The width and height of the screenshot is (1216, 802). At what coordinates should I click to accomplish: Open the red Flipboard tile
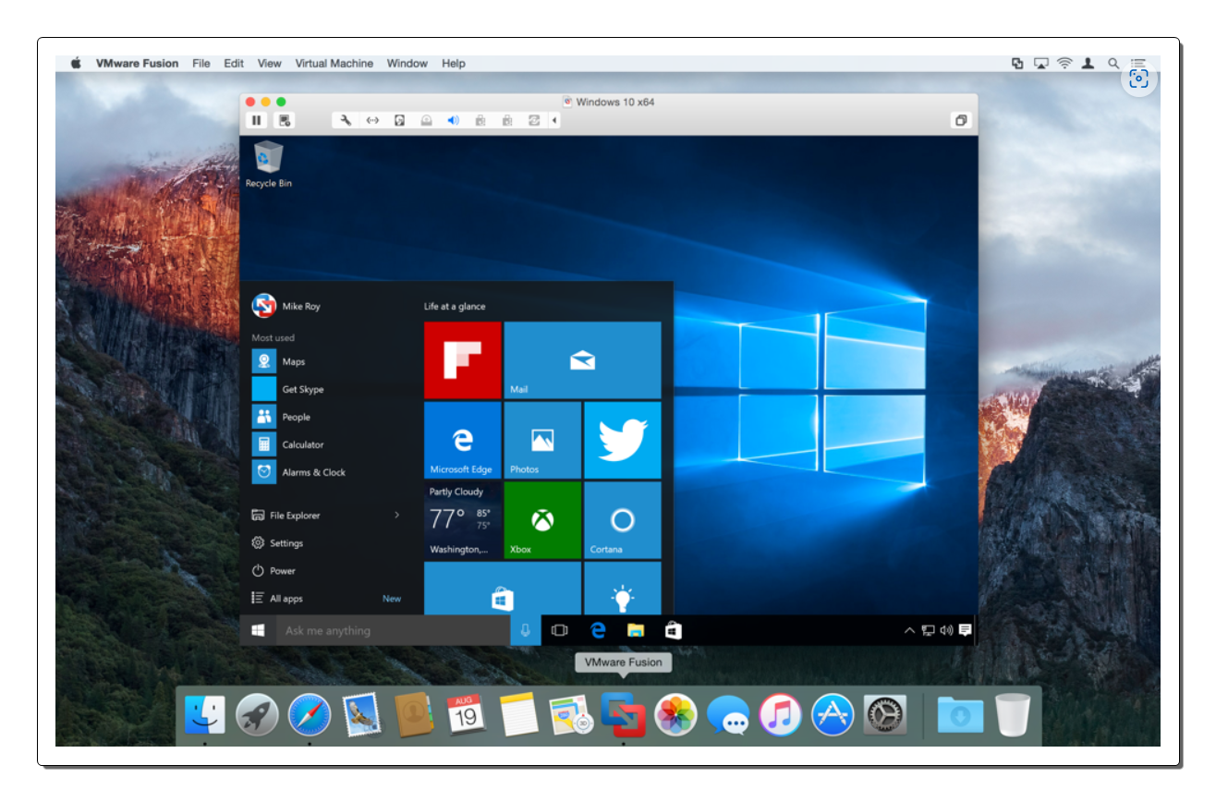coord(463,360)
